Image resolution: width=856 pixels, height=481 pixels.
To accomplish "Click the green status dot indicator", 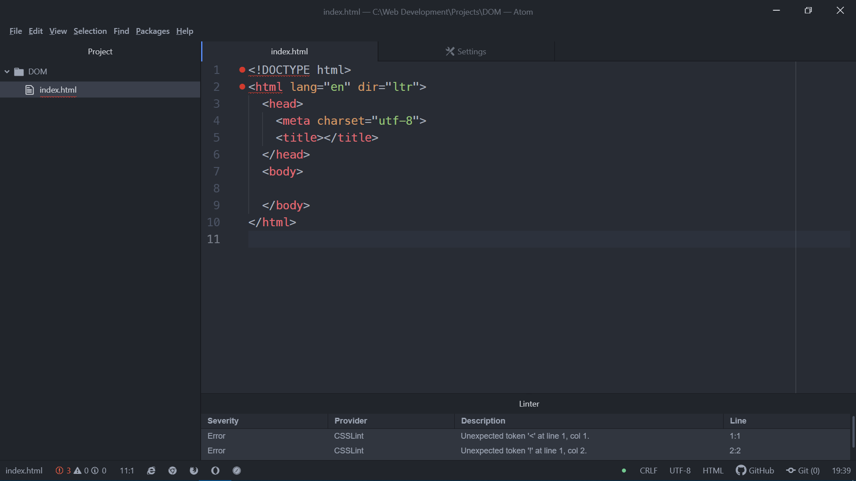I will coord(624,471).
